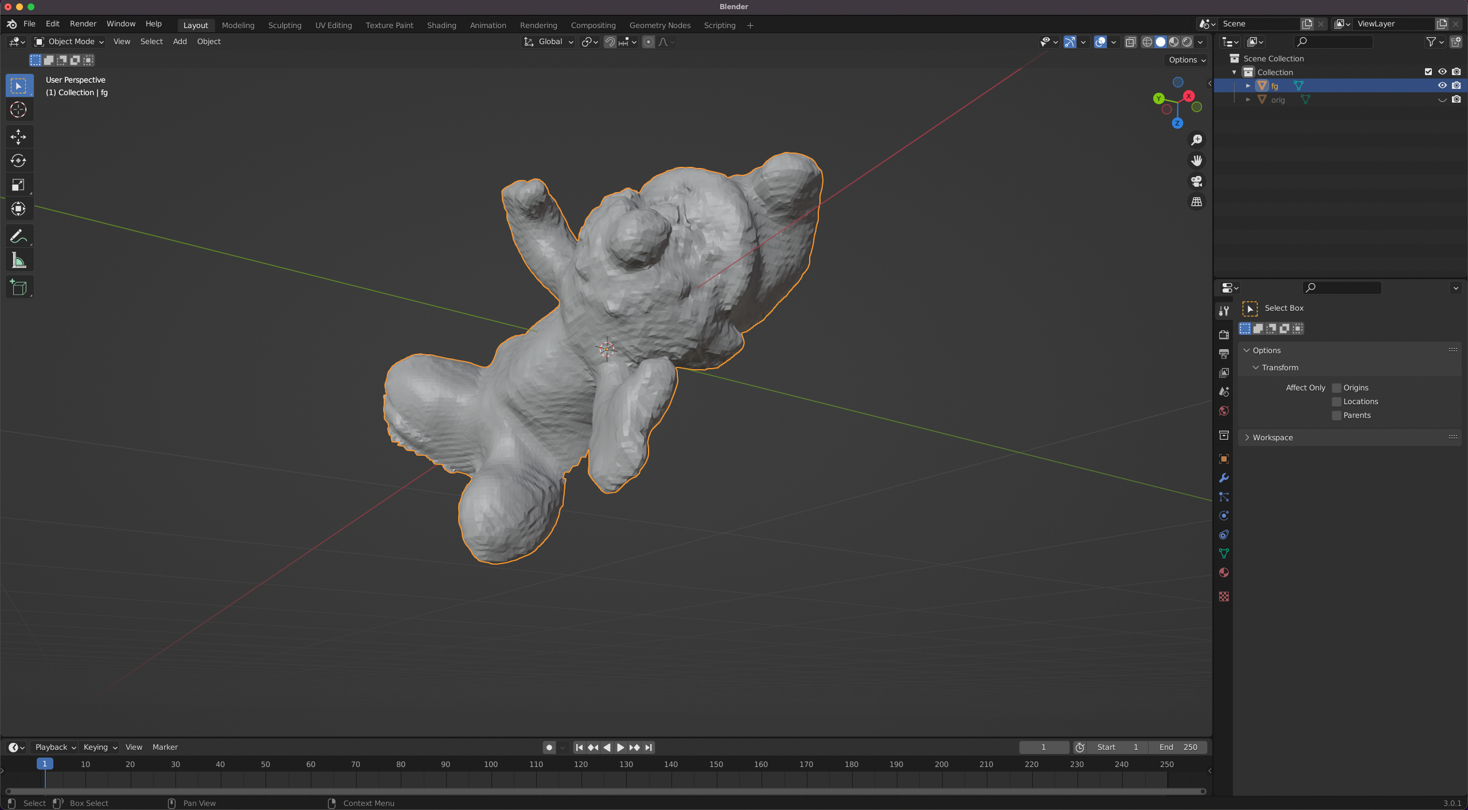The width and height of the screenshot is (1468, 810).
Task: Select the Cursor tool in left toolbar
Action: 18,109
